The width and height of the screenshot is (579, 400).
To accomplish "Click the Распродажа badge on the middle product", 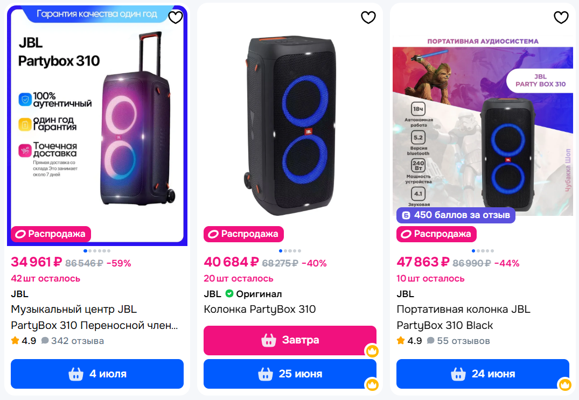I will [x=243, y=234].
